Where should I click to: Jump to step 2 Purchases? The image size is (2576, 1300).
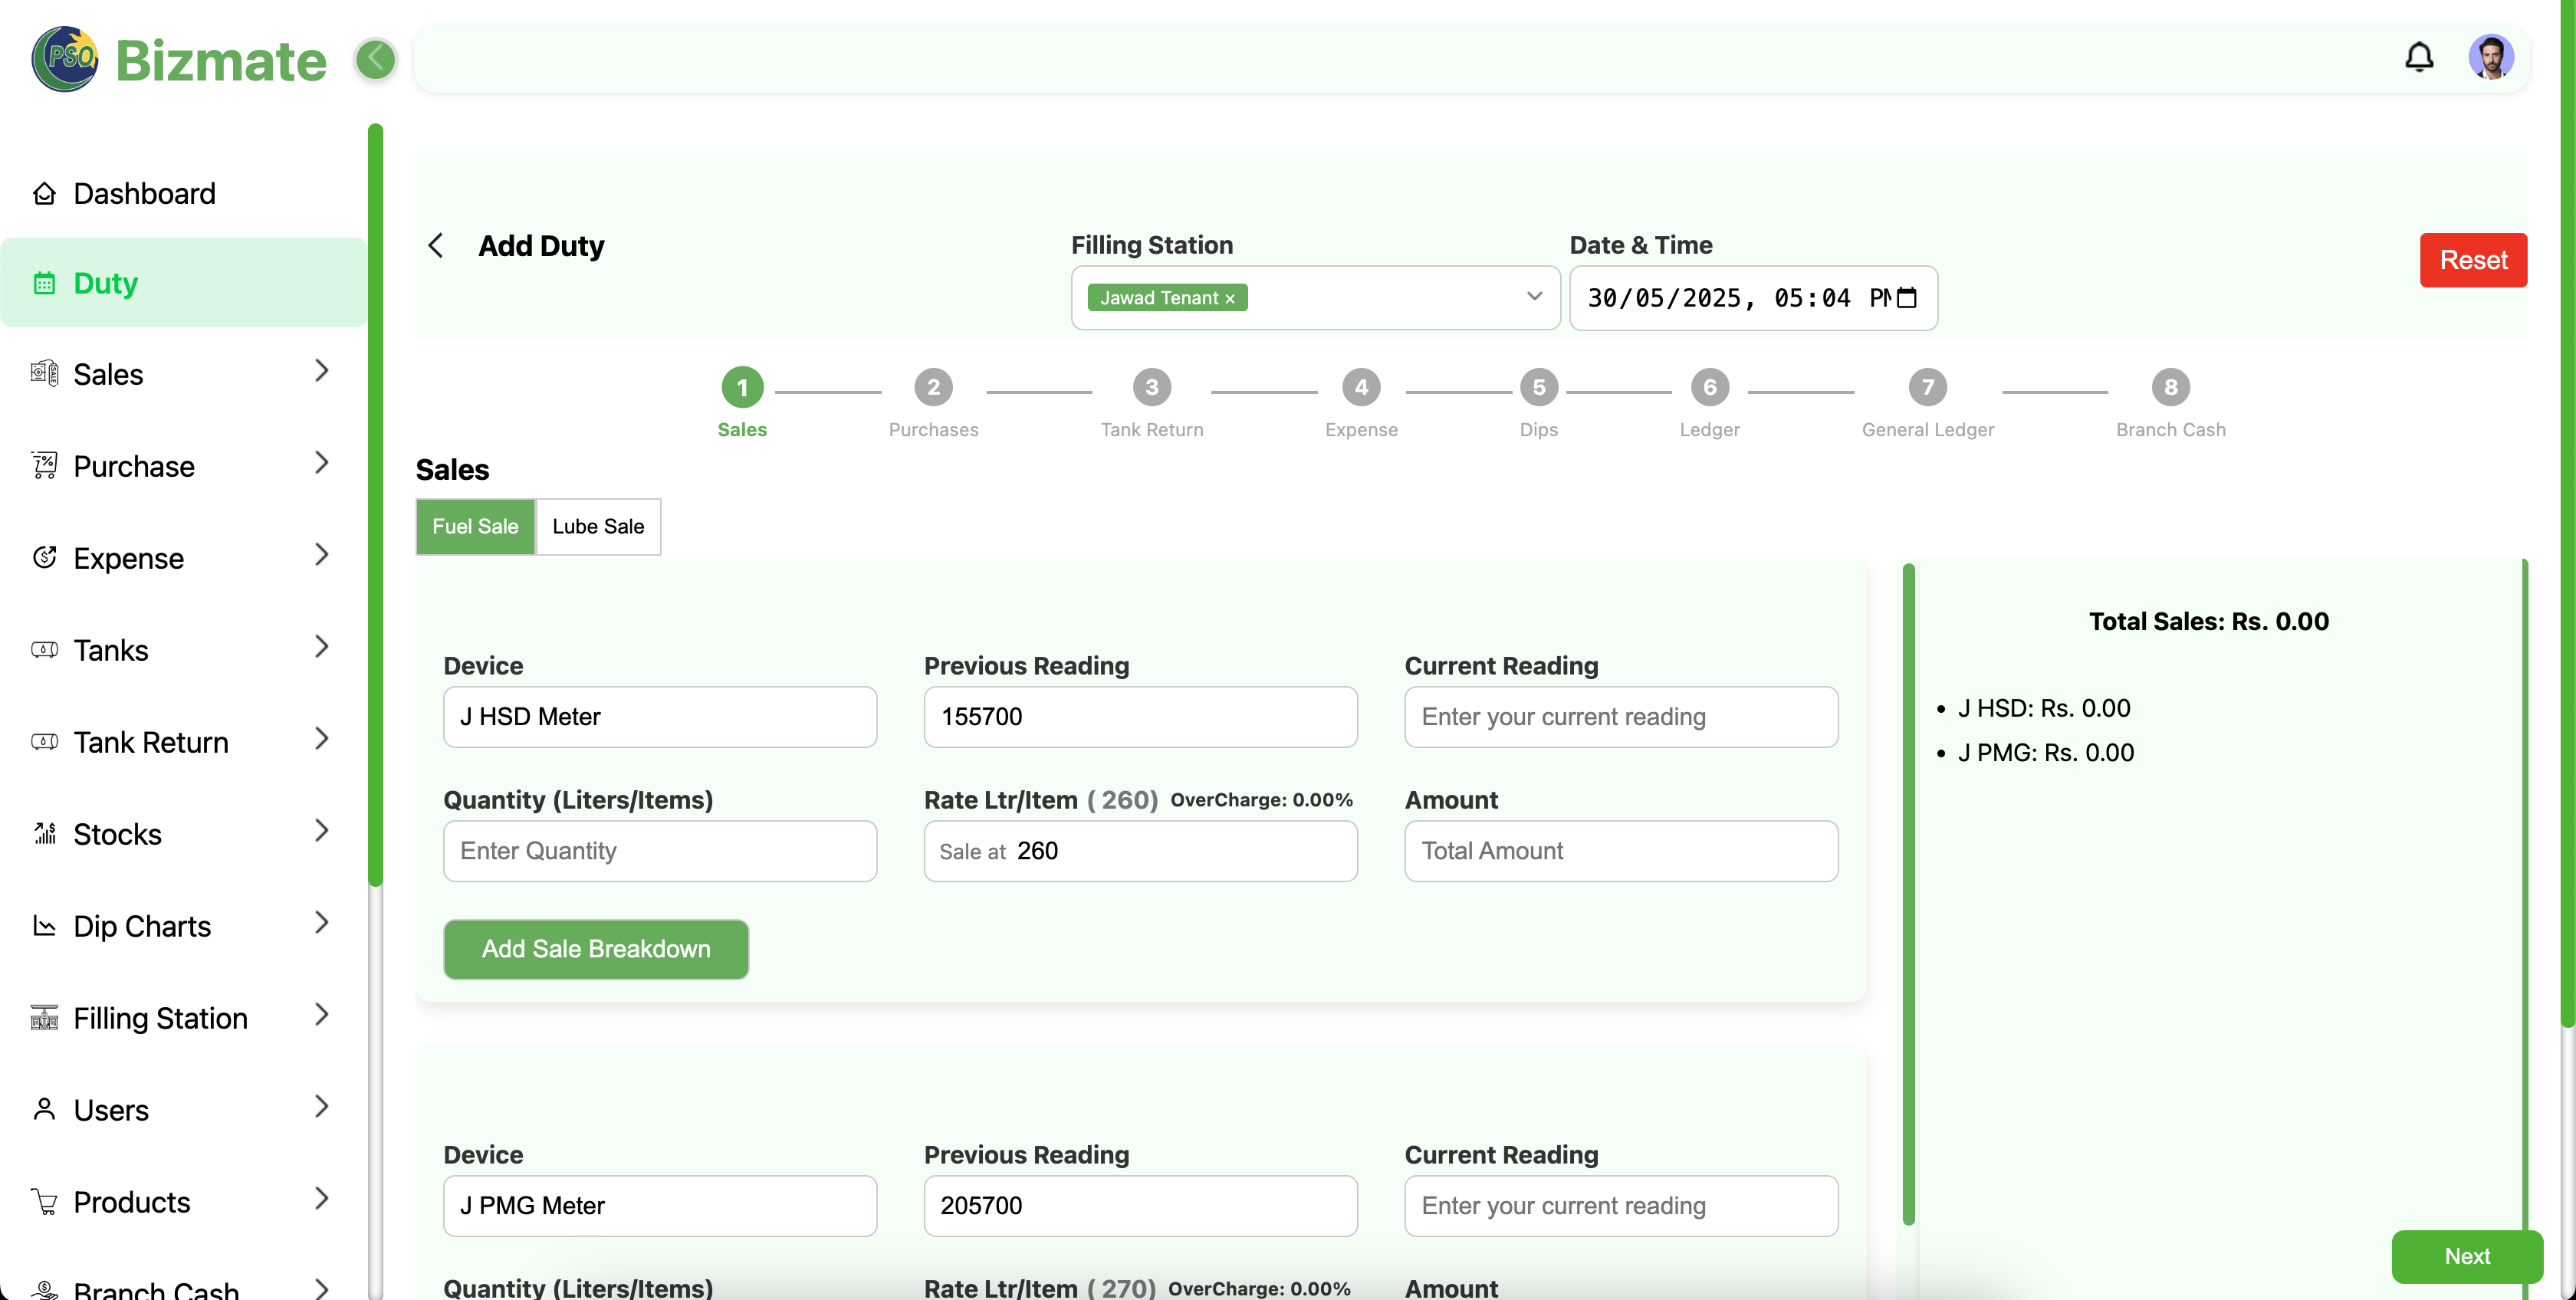pos(933,388)
